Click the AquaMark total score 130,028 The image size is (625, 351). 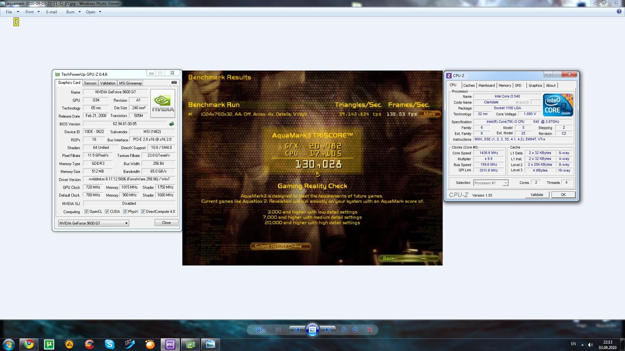click(318, 164)
